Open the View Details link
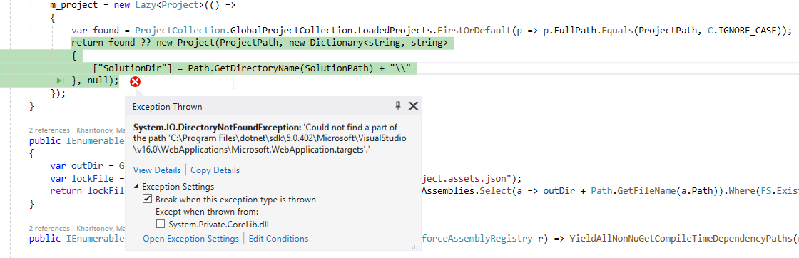799x258 pixels. (157, 170)
